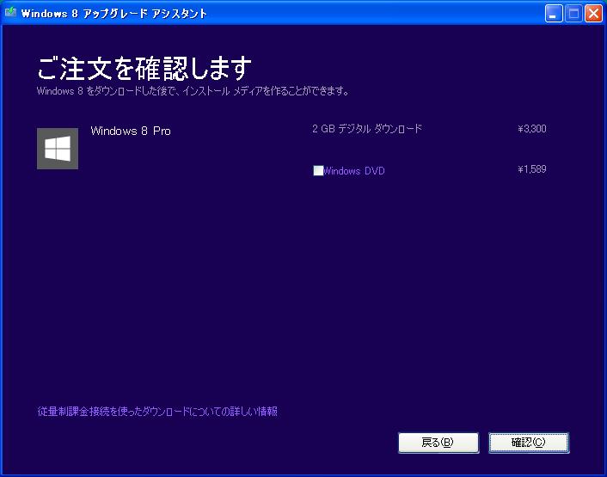Select the Windows 8 Pro product name
The width and height of the screenshot is (607, 477).
131,131
